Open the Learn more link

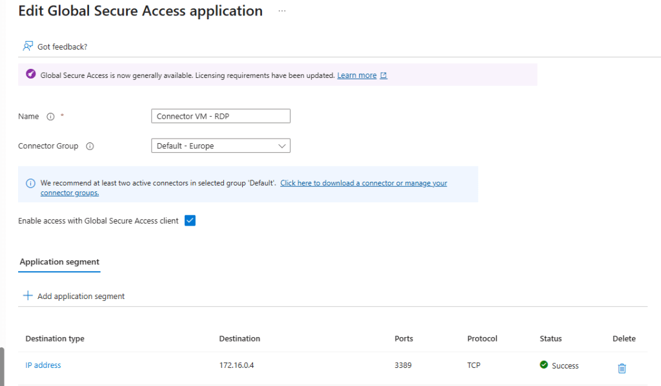coord(356,75)
